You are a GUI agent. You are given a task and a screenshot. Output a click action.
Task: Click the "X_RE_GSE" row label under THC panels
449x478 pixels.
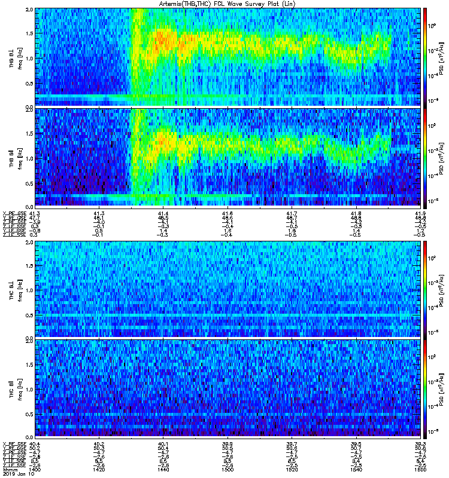tap(14, 444)
